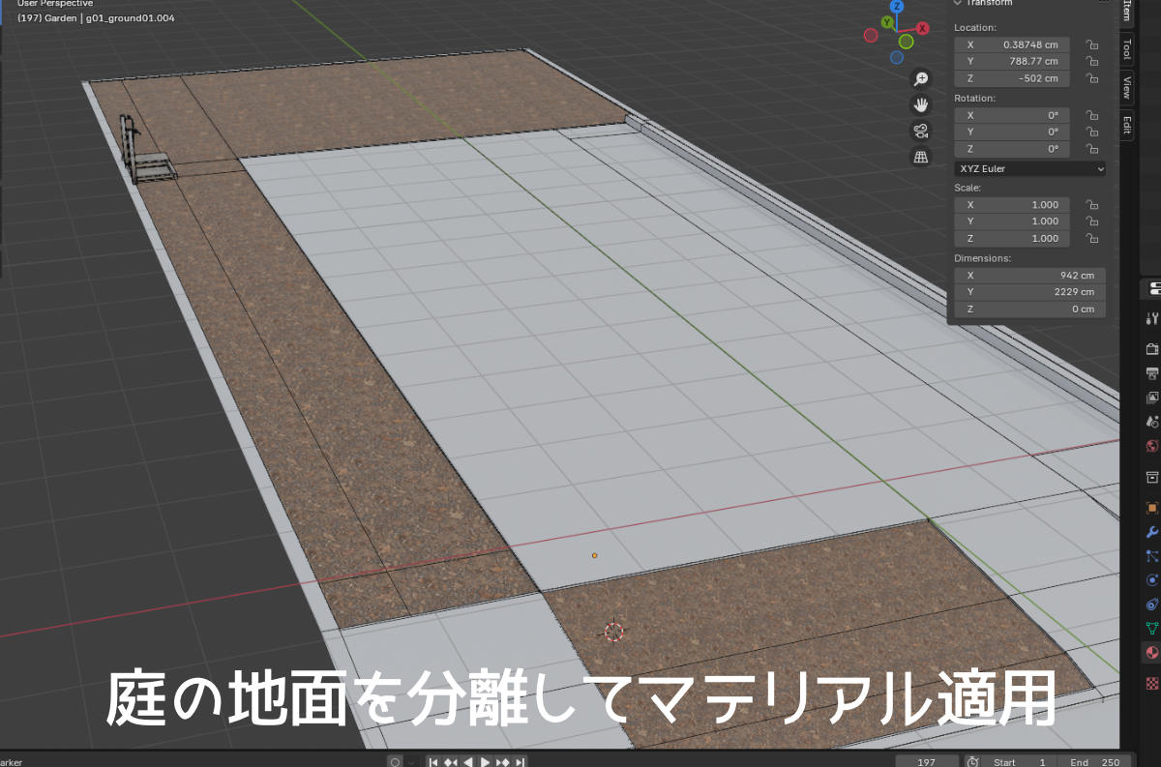This screenshot has width=1161, height=767.
Task: Click the pan view hand icon
Action: [921, 104]
